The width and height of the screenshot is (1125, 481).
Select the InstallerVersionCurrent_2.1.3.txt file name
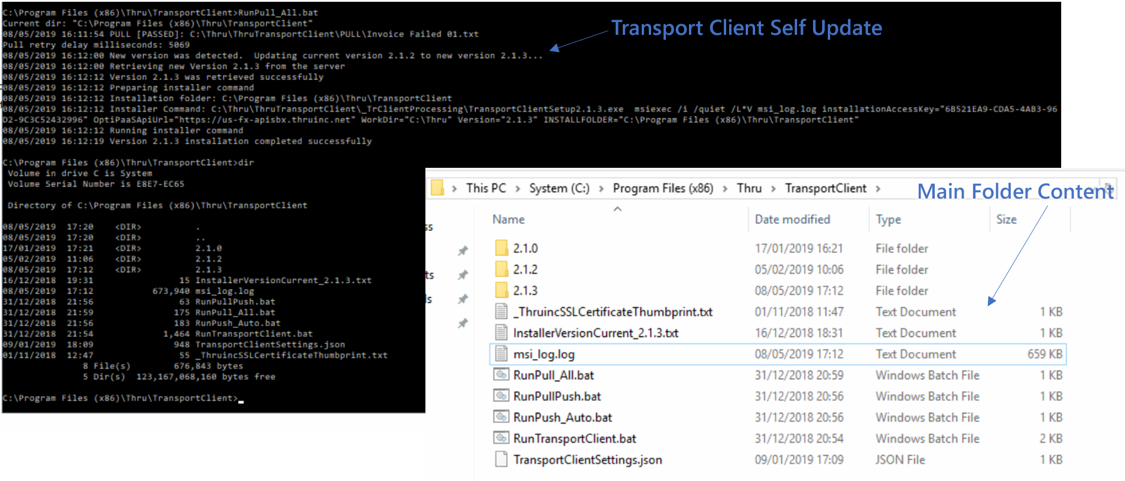pos(596,333)
